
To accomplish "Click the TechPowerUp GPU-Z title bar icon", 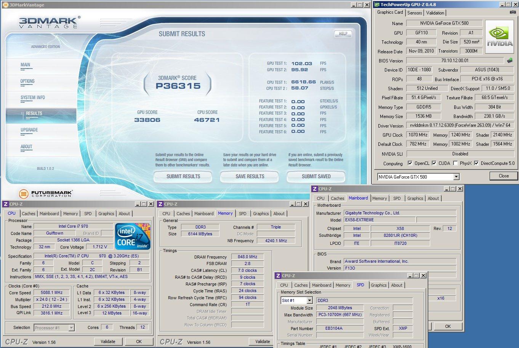I will coord(377,5).
